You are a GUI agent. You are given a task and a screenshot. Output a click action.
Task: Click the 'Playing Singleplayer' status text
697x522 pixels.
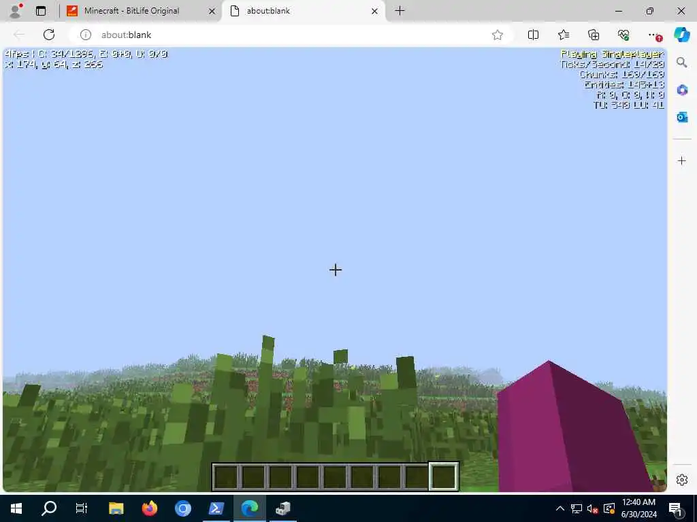click(x=612, y=54)
